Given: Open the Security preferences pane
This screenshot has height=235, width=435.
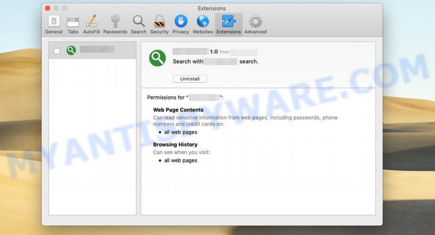Looking at the screenshot, I should pos(159,25).
